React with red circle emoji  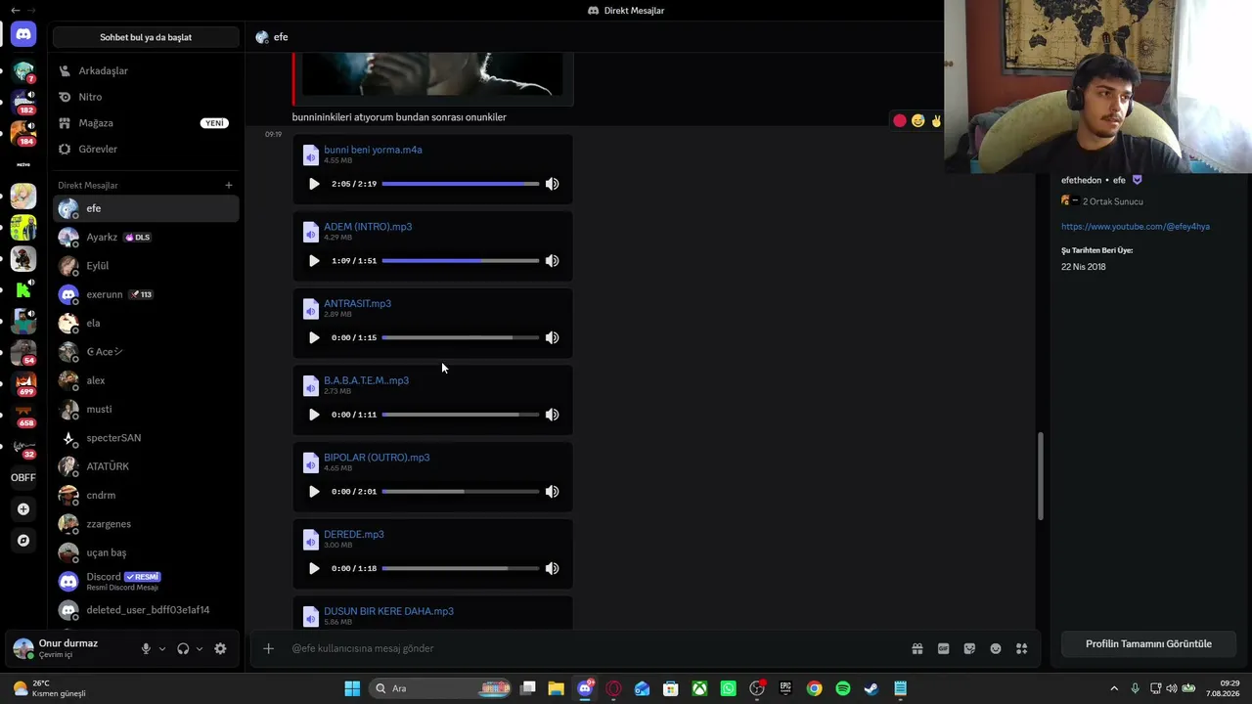click(900, 120)
